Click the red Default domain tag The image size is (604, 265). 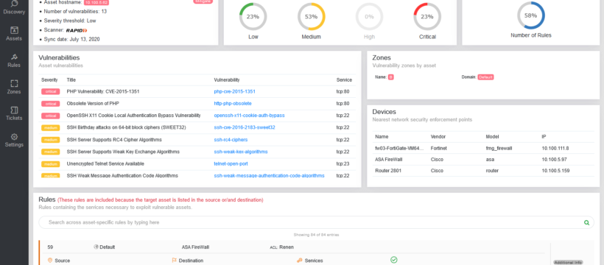point(485,77)
